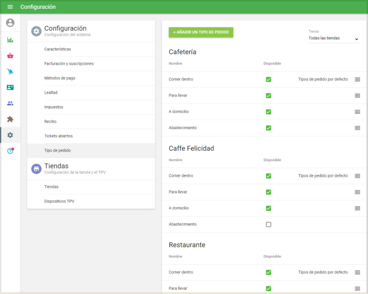Enable Abastecimiento checkbox for Caffe Felicidad
This screenshot has height=294, width=368.
point(269,225)
